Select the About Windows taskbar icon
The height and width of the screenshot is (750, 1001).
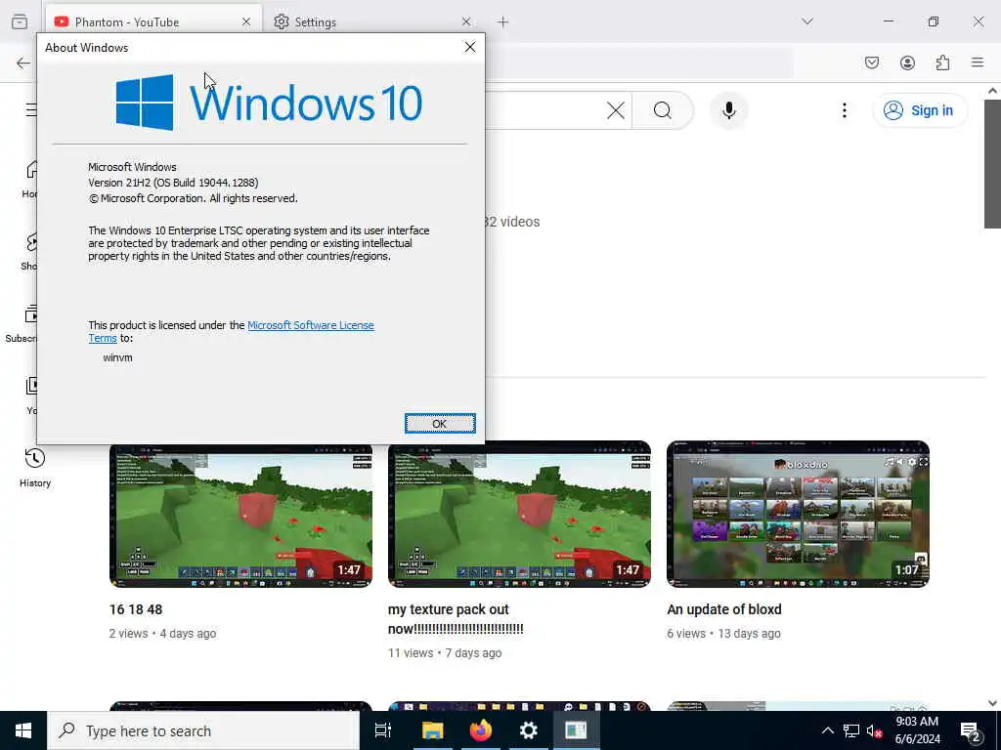coord(576,730)
